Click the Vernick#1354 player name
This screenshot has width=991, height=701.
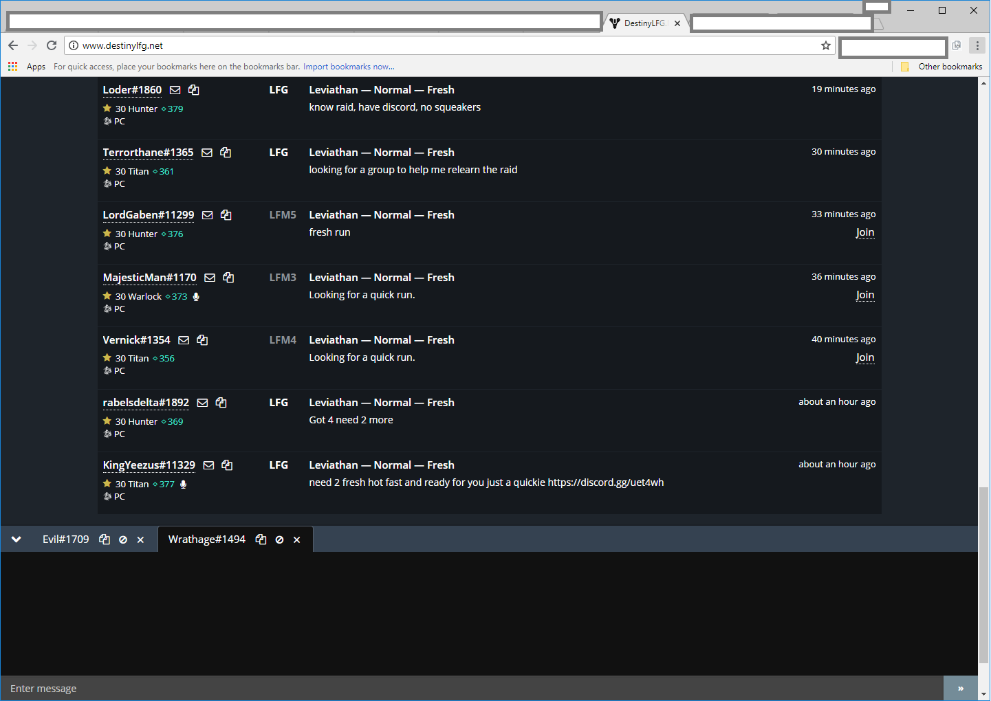(x=136, y=340)
